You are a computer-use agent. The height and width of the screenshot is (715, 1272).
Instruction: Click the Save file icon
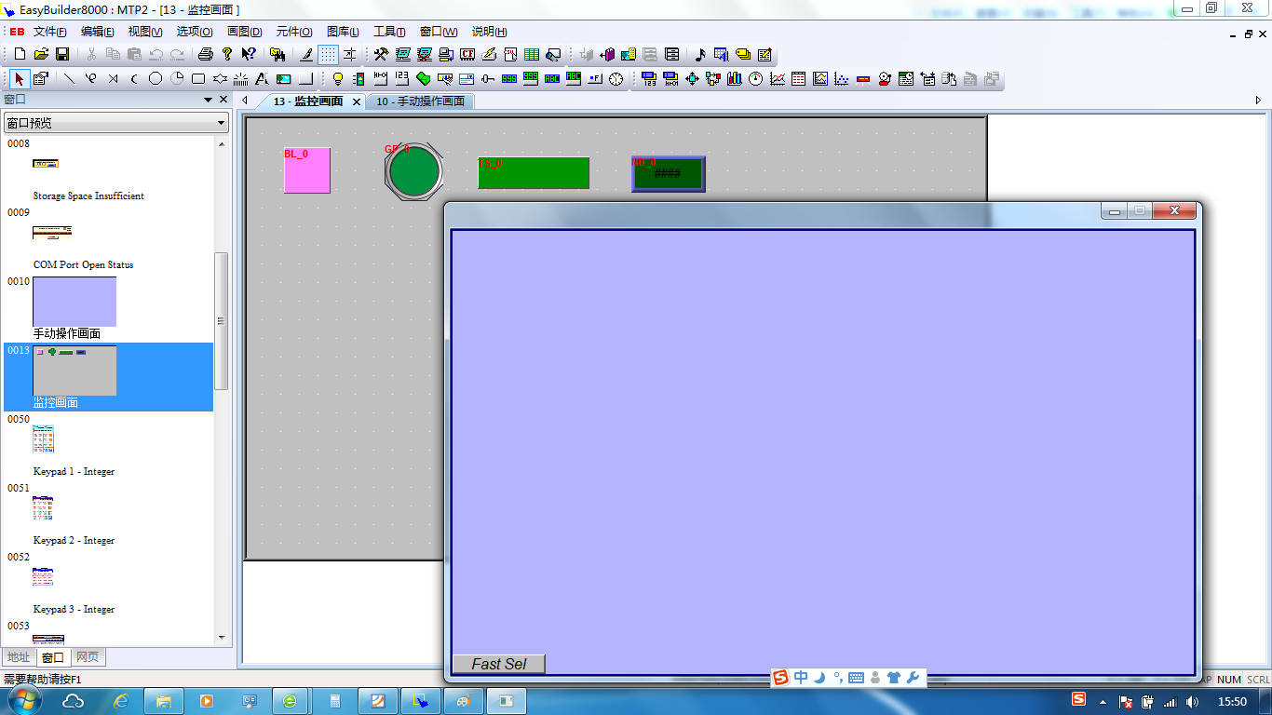(x=62, y=55)
